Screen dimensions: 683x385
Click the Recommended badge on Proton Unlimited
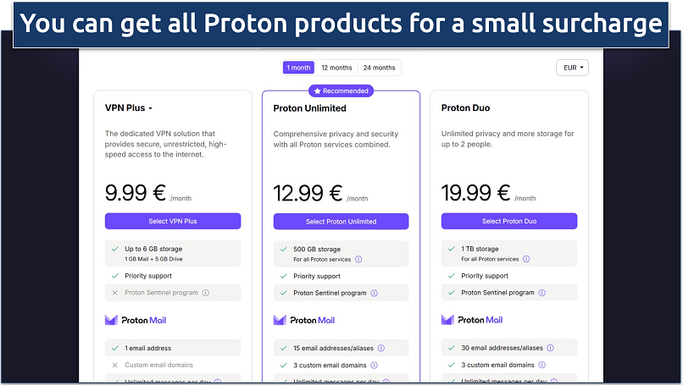(341, 91)
